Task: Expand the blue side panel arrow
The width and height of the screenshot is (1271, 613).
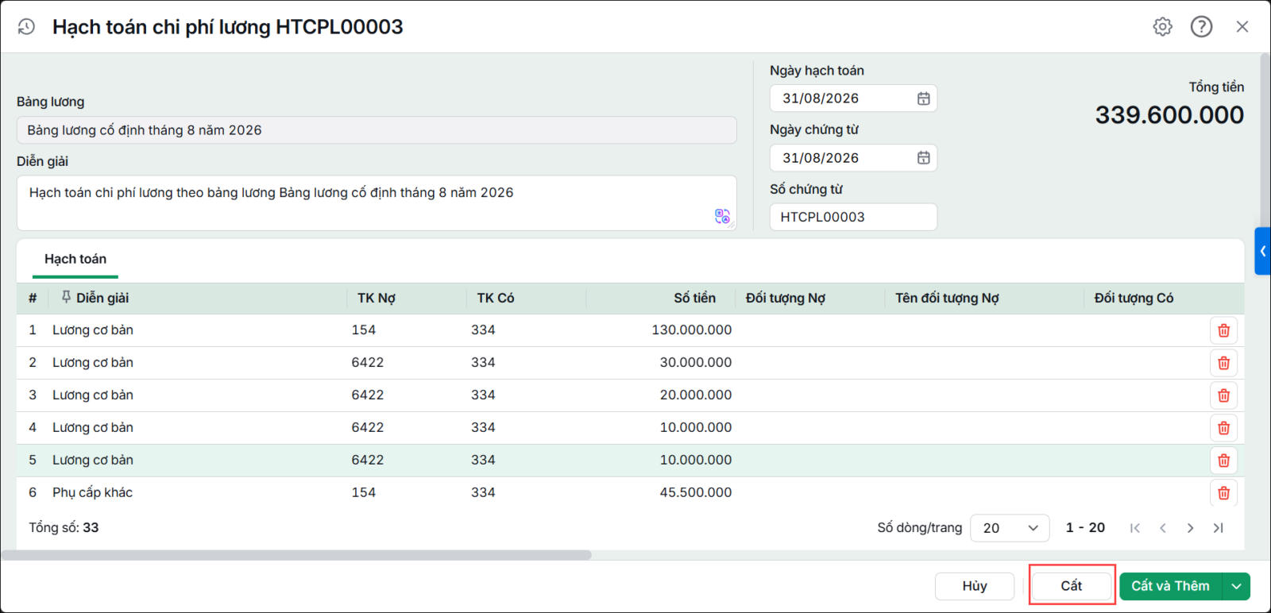Action: [x=1262, y=251]
